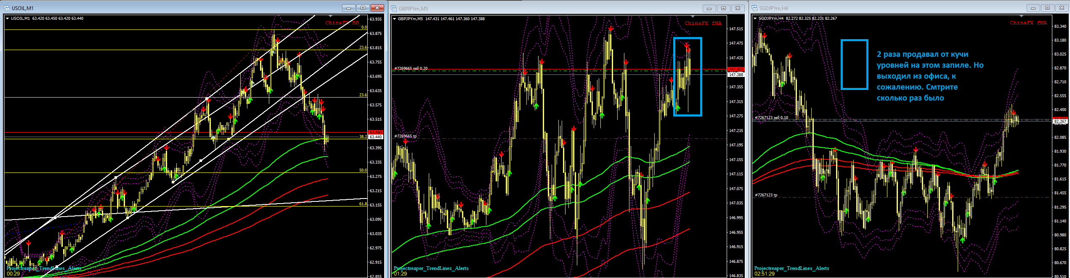
Task: Maximize the SGDJPYm,H4 chart window
Action: (x=1047, y=8)
